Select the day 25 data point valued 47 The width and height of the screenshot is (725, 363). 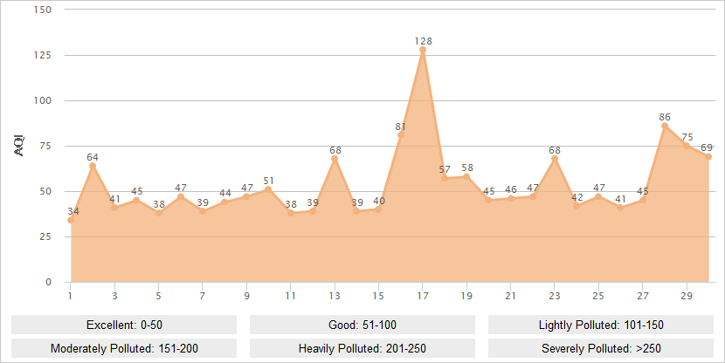pos(598,196)
